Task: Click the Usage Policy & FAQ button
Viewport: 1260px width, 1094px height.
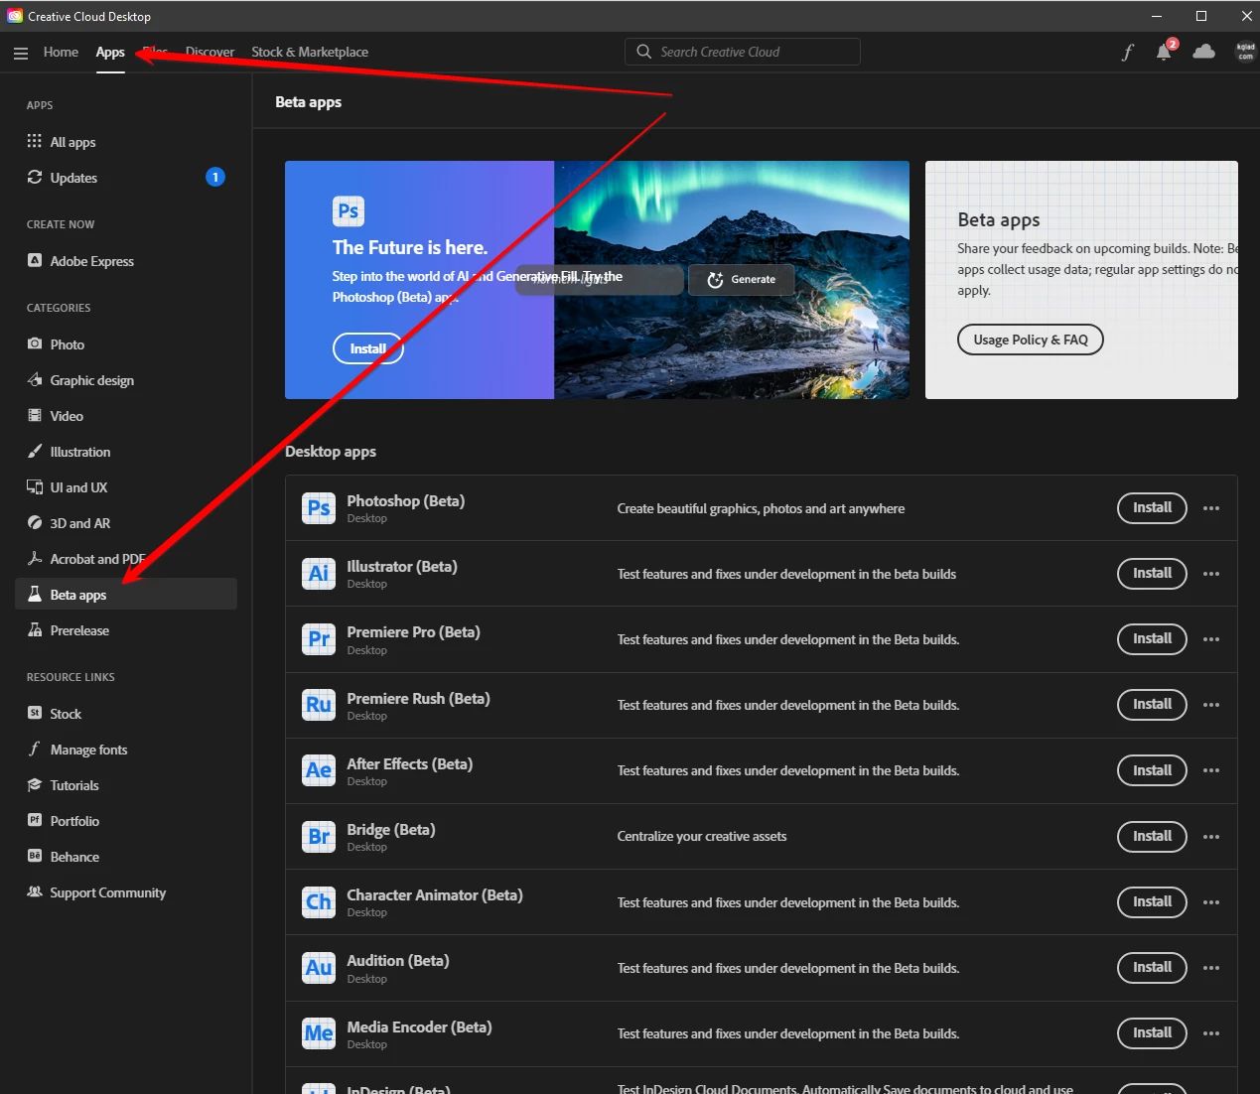Action: point(1031,340)
